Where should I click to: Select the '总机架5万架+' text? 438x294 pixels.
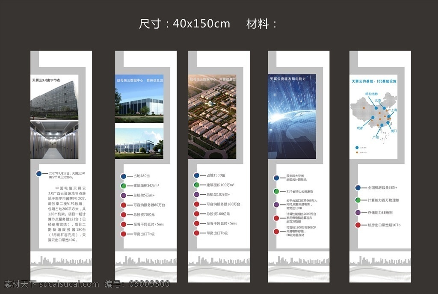click(144, 195)
